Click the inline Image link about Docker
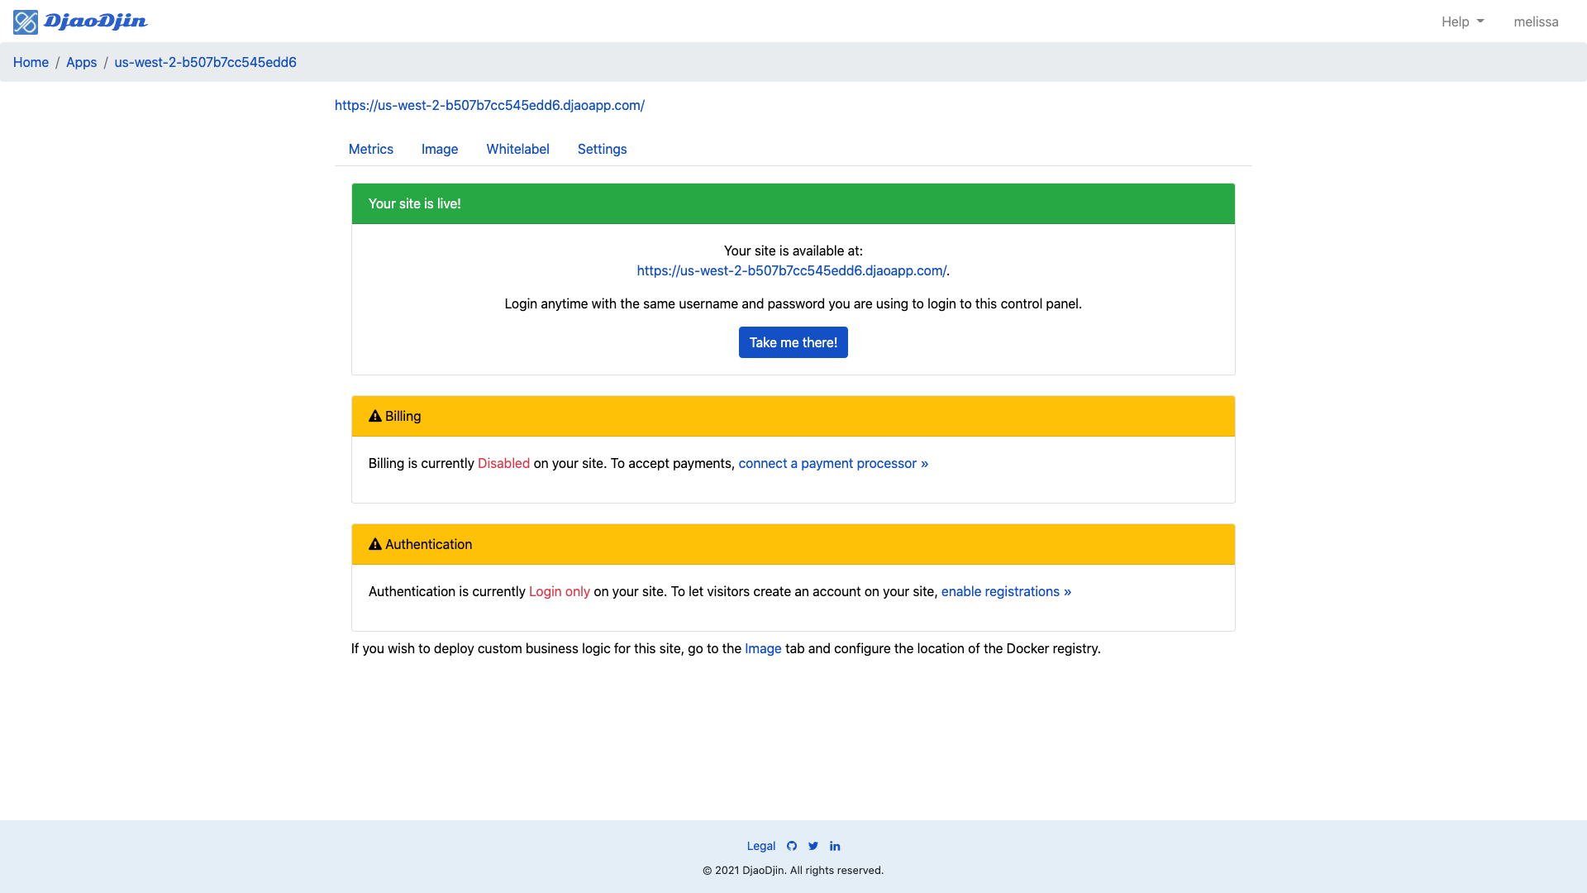This screenshot has width=1587, height=893. (x=763, y=648)
